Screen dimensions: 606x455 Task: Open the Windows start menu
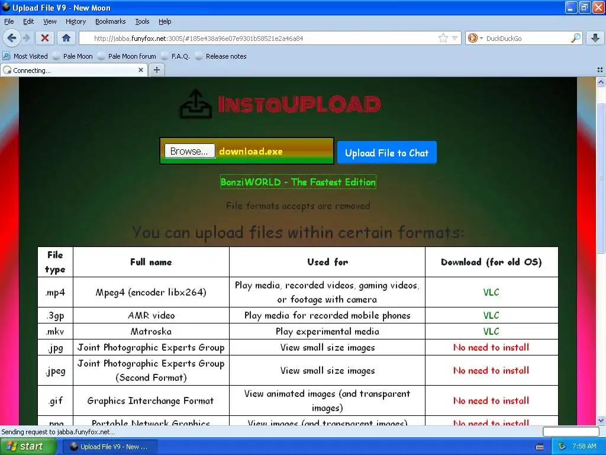28,446
